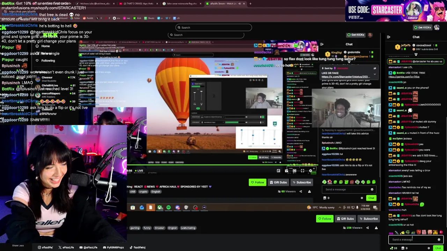Report the stream next to 158 Viewers share
The width and height of the screenshot is (447, 251).
376,228
